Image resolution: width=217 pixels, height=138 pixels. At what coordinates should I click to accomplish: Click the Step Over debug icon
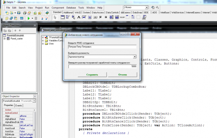coord(46,18)
